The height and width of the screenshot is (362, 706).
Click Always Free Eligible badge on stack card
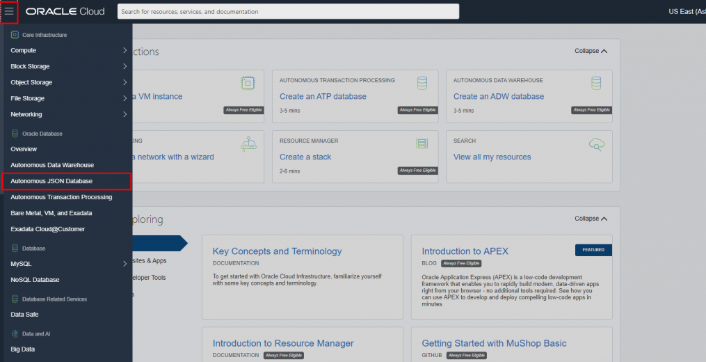click(418, 171)
